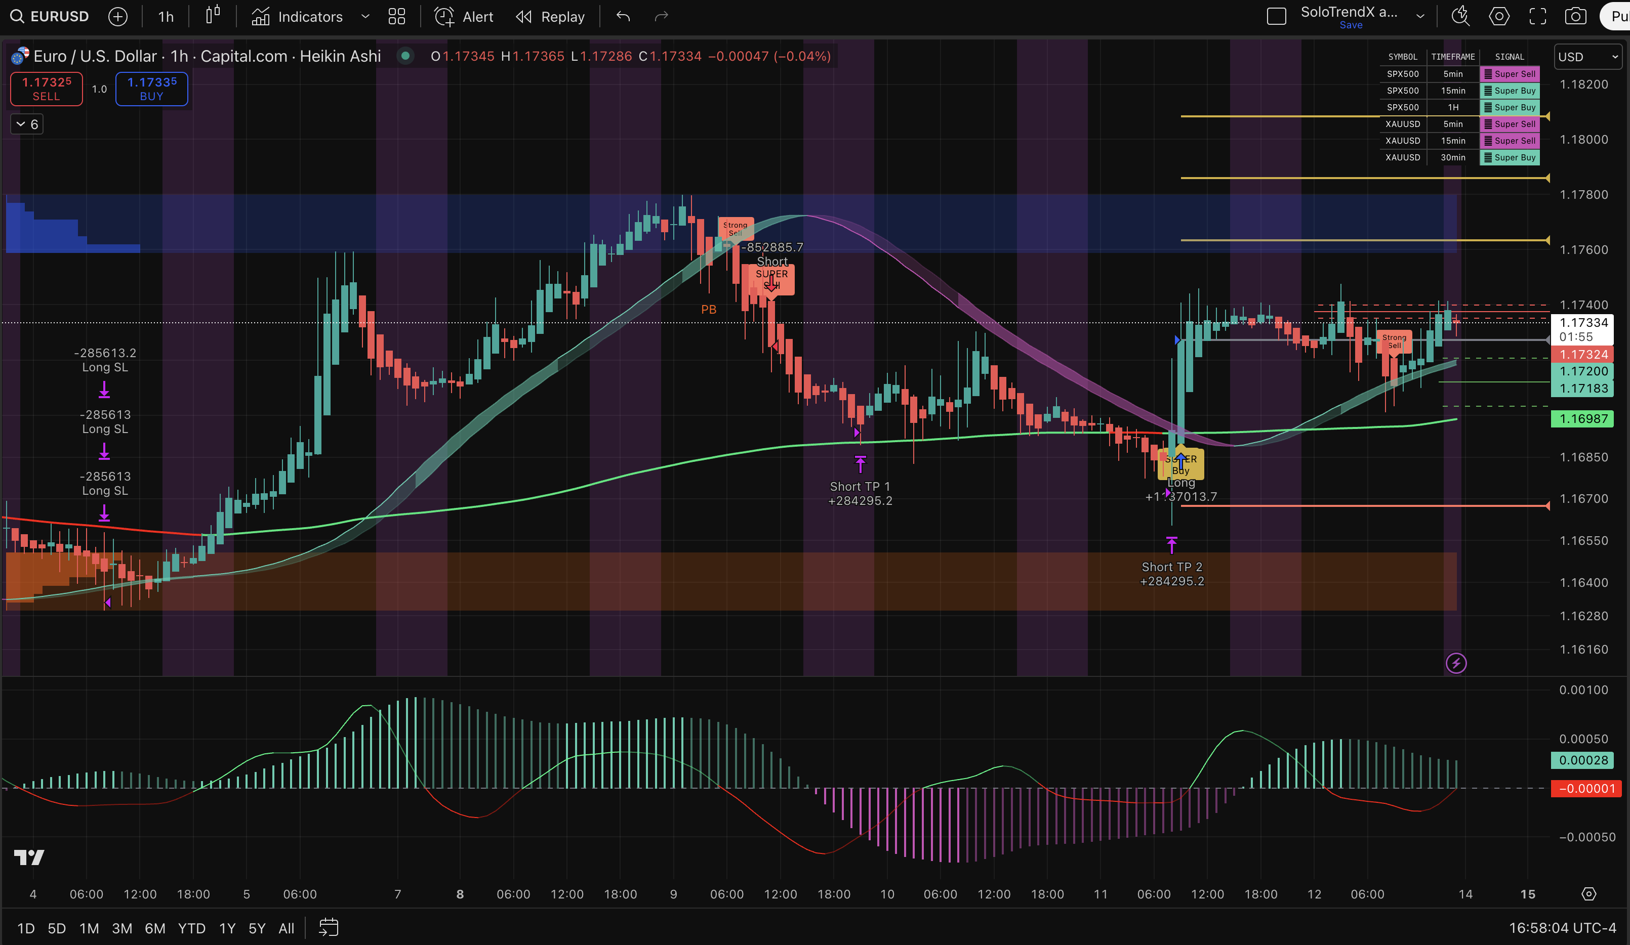Viewport: 1630px width, 945px height.
Task: Switch to the YTD range tab
Action: 191,928
